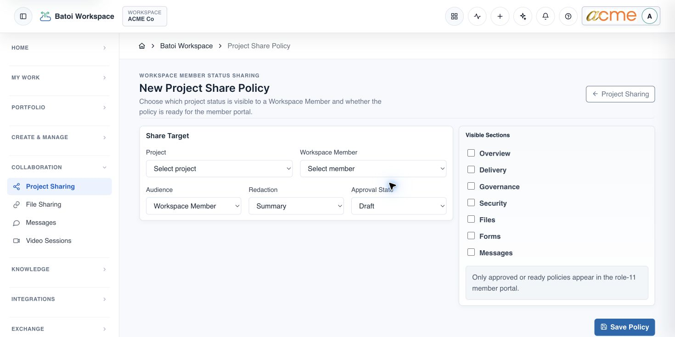
Task: Open the AI sparkle assistant icon
Action: pos(523,17)
